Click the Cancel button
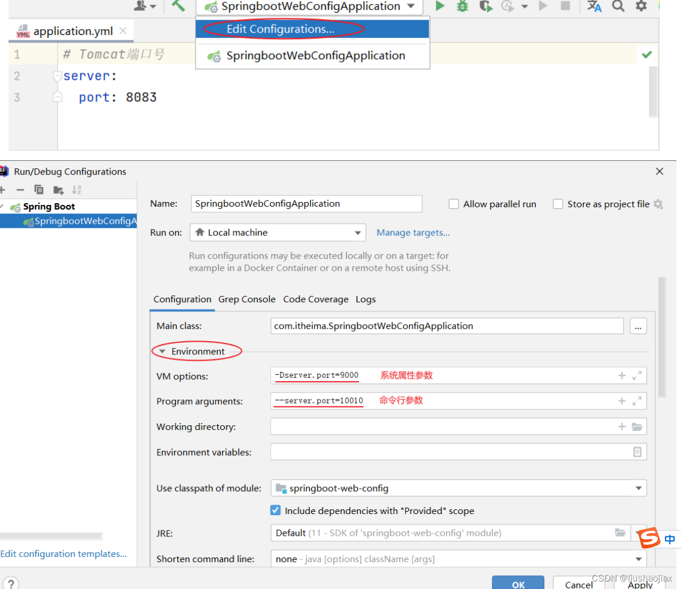The image size is (681, 589). (579, 584)
